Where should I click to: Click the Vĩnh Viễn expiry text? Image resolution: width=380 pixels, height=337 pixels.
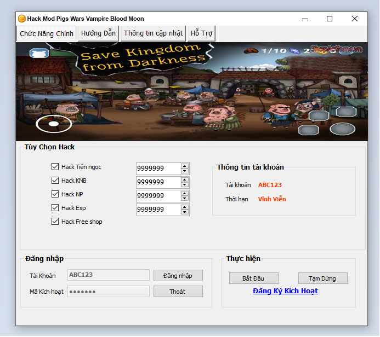point(272,199)
